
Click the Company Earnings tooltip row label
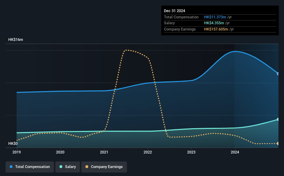point(180,29)
